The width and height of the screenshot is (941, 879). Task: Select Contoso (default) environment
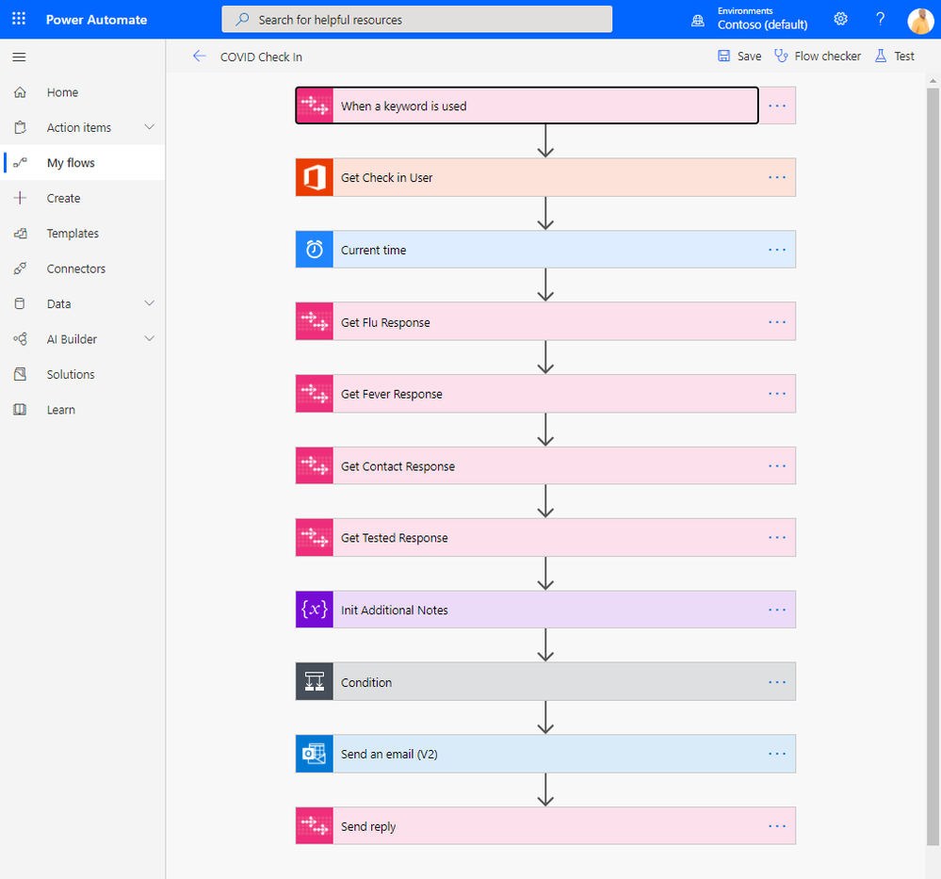point(762,24)
